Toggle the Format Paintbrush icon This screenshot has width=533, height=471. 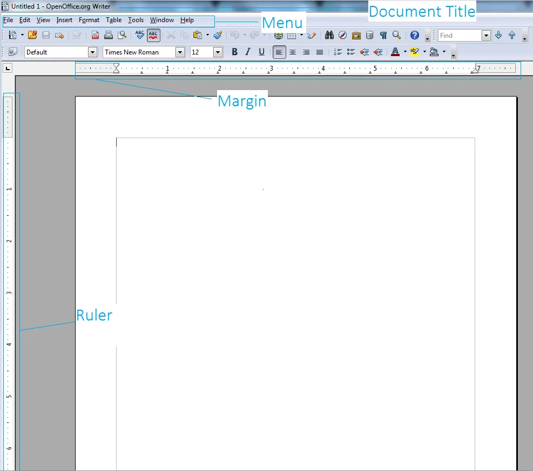218,35
